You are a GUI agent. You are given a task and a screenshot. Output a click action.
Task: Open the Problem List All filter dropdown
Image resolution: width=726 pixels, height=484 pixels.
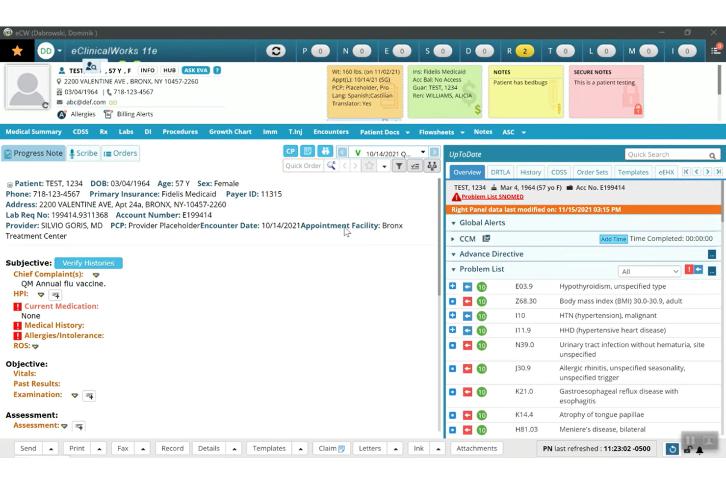[x=649, y=271]
